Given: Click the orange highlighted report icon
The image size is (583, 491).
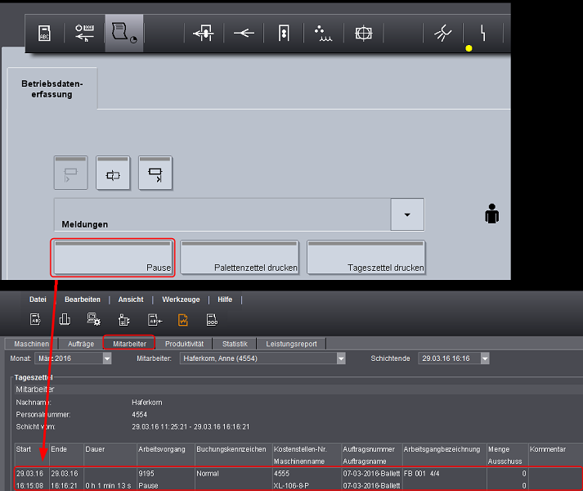Looking at the screenshot, I should click(x=183, y=320).
